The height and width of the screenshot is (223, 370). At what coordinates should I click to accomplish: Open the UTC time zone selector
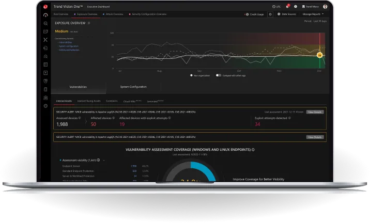(x=276, y=7)
